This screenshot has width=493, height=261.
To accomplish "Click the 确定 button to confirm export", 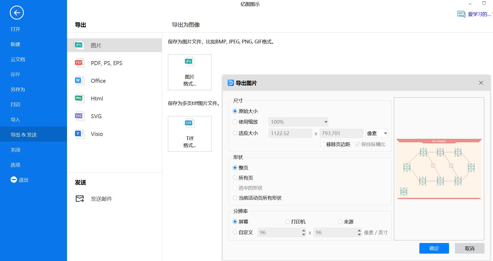I will coord(434,248).
